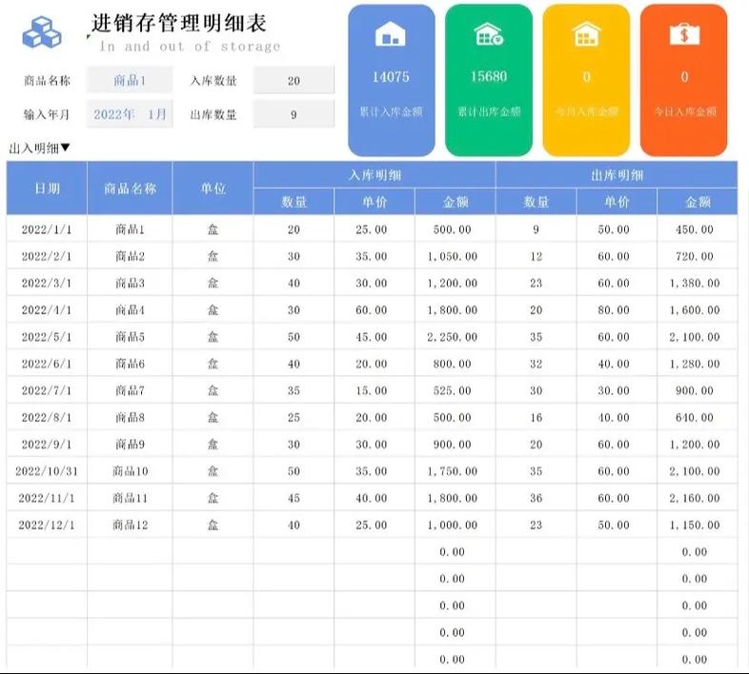Click 出库 amount 640.00 for 商品8
749x674 pixels.
click(x=698, y=417)
